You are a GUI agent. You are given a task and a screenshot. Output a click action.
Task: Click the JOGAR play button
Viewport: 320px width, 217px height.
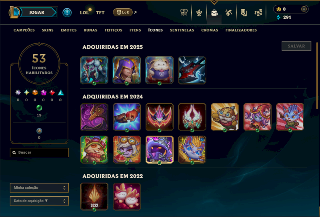point(37,12)
